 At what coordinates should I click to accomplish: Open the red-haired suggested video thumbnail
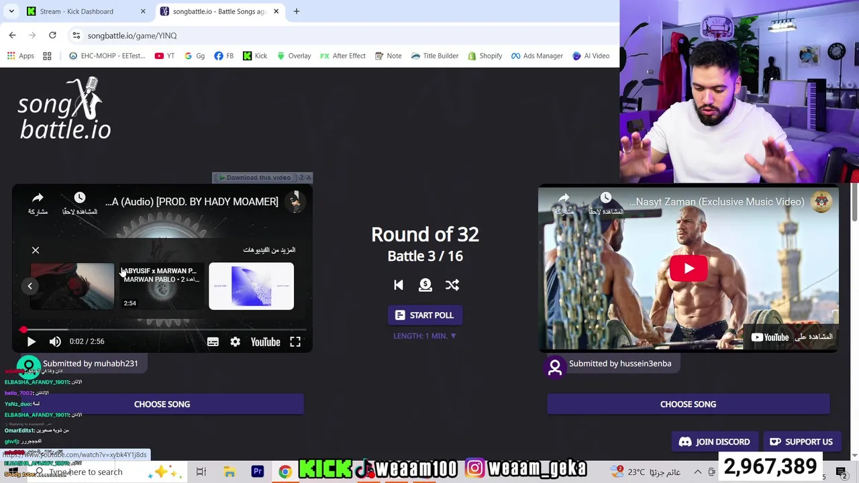tap(72, 286)
